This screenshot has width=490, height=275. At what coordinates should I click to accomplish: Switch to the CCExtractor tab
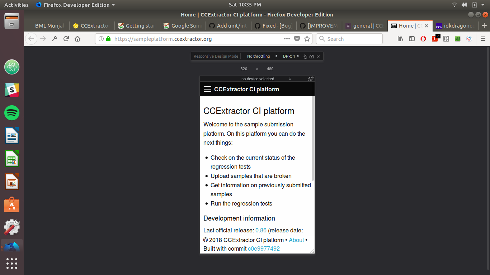pyautogui.click(x=92, y=26)
